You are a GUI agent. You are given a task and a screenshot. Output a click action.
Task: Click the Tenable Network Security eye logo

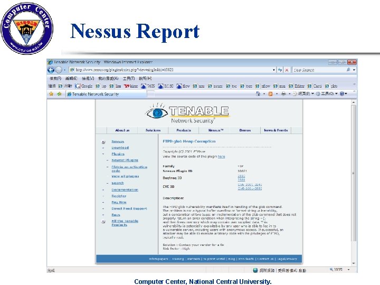187,113
